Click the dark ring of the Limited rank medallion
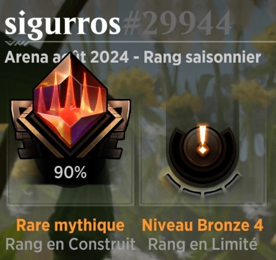The image size is (276, 260). tap(203, 153)
